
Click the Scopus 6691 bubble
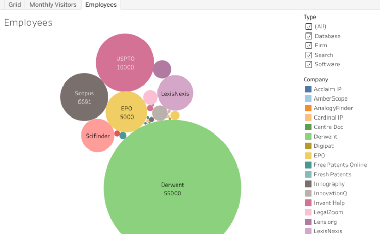(x=84, y=97)
